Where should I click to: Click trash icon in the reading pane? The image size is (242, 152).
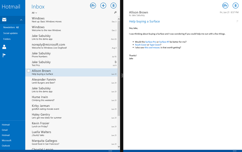pyautogui.click(x=235, y=6)
